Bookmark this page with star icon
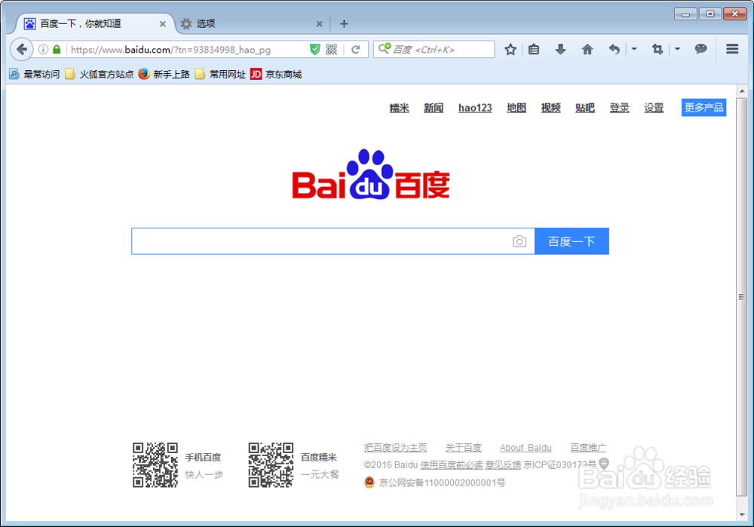The width and height of the screenshot is (754, 527). (510, 49)
